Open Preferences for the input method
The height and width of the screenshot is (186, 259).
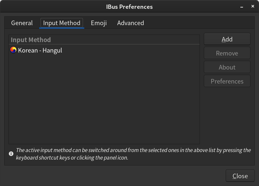[x=227, y=81]
